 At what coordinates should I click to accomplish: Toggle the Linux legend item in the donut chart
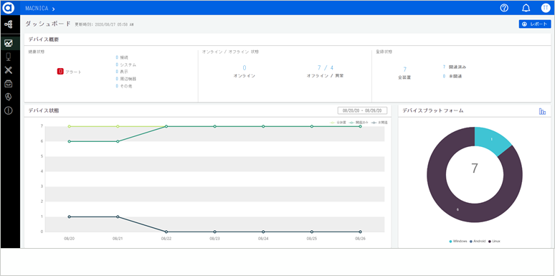[x=495, y=241]
